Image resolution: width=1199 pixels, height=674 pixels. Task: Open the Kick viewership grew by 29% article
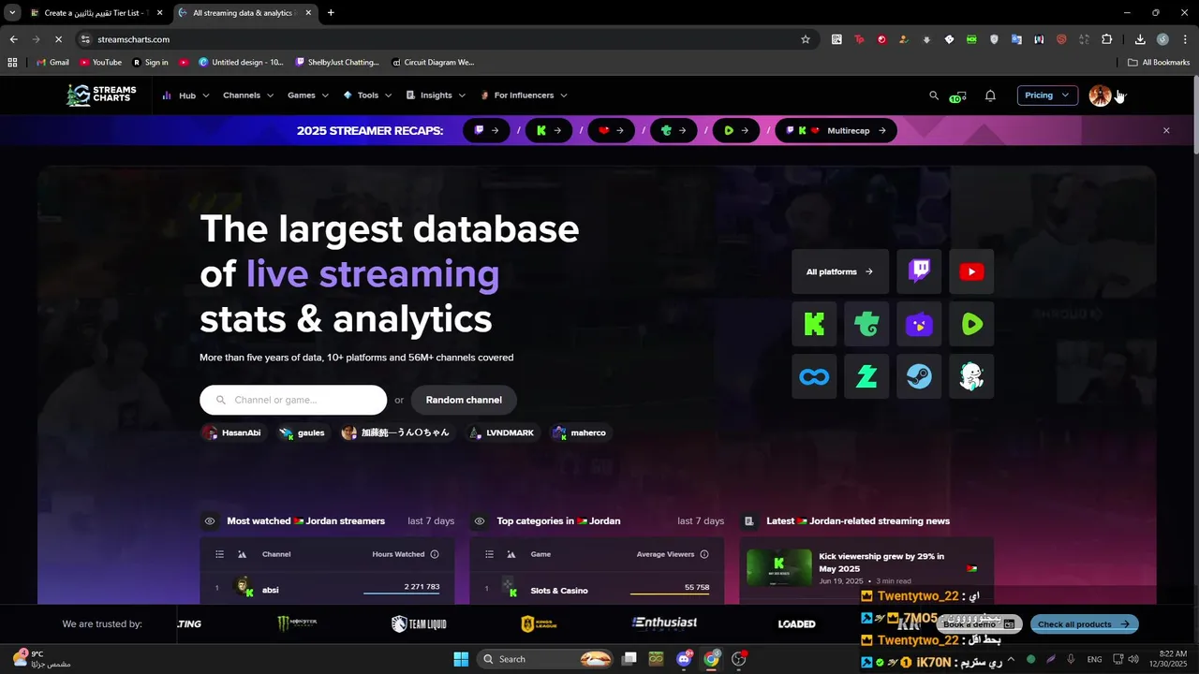point(881,562)
